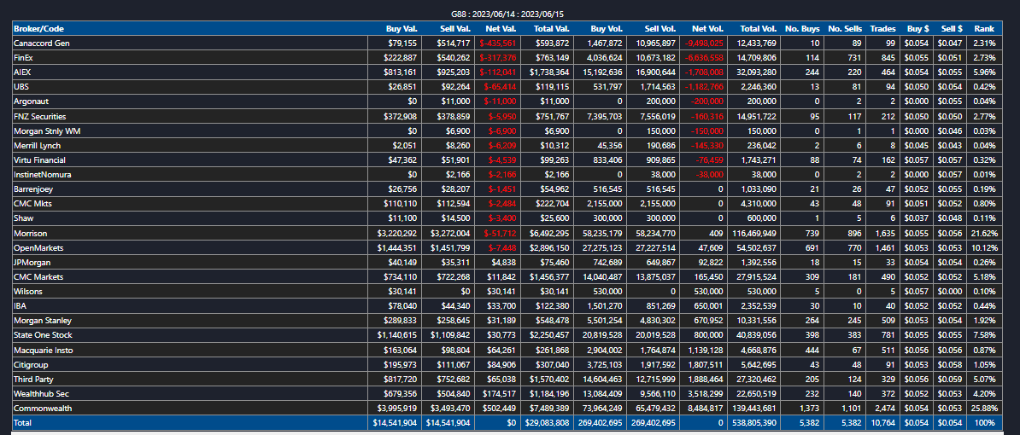Image resolution: width=1020 pixels, height=435 pixels.
Task: Select the Argonaut broker name
Action: tap(31, 101)
